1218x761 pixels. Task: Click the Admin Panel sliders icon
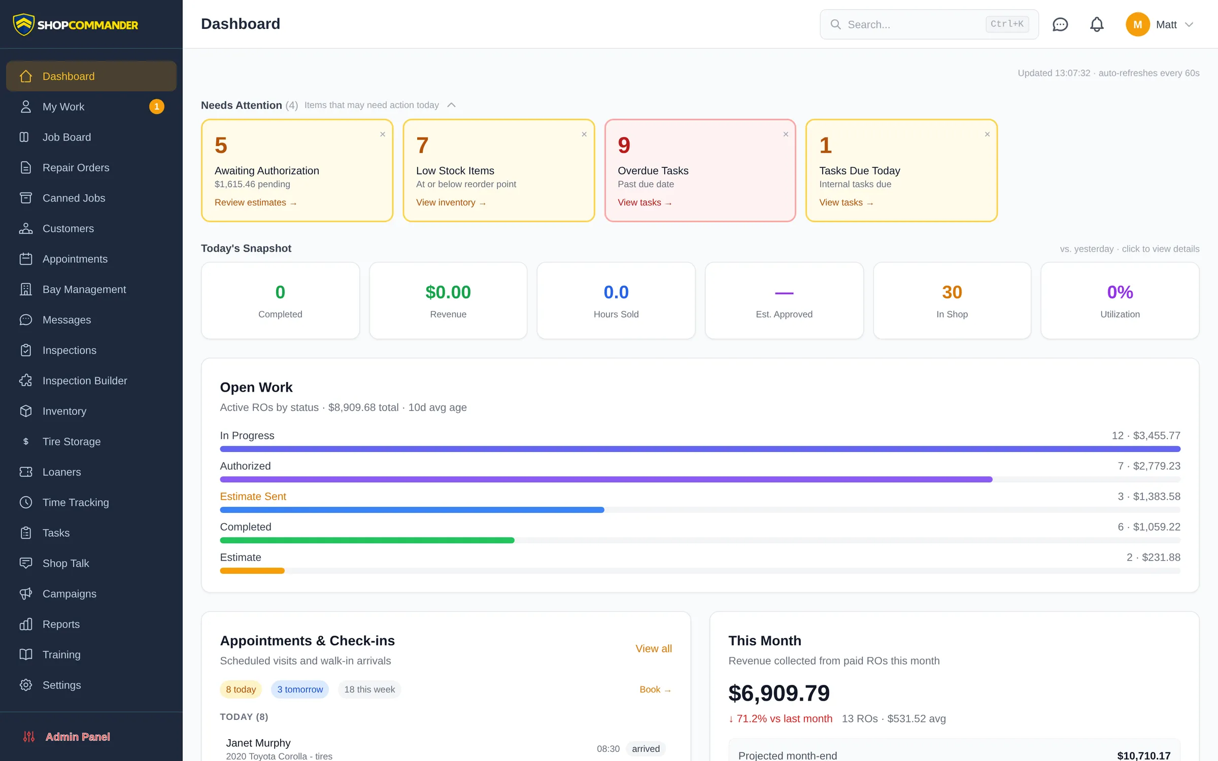point(29,737)
